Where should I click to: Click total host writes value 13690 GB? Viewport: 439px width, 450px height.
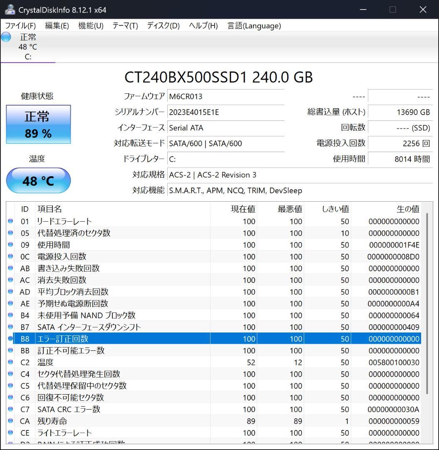point(400,112)
